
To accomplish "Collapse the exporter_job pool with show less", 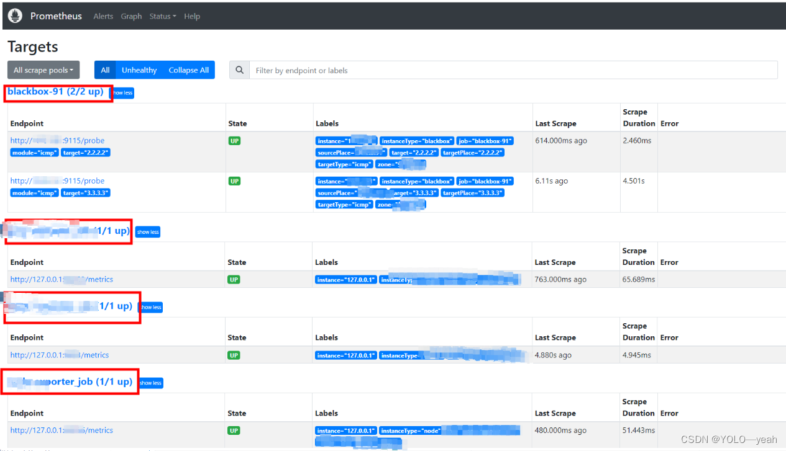I will click(150, 383).
